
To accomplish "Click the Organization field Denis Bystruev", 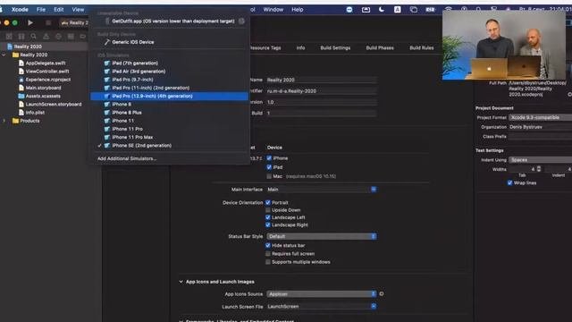I will pyautogui.click(x=540, y=127).
